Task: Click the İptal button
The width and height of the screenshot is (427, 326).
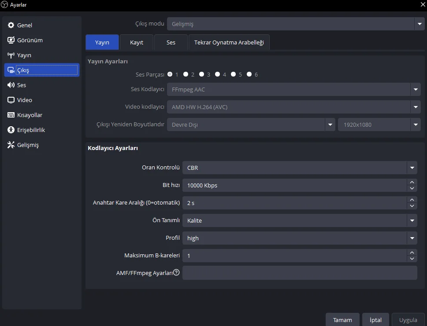Action: [375, 320]
